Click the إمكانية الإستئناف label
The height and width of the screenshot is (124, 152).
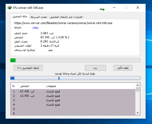[x=24, y=50]
